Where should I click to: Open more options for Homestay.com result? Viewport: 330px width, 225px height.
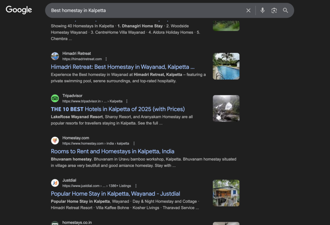(134, 143)
